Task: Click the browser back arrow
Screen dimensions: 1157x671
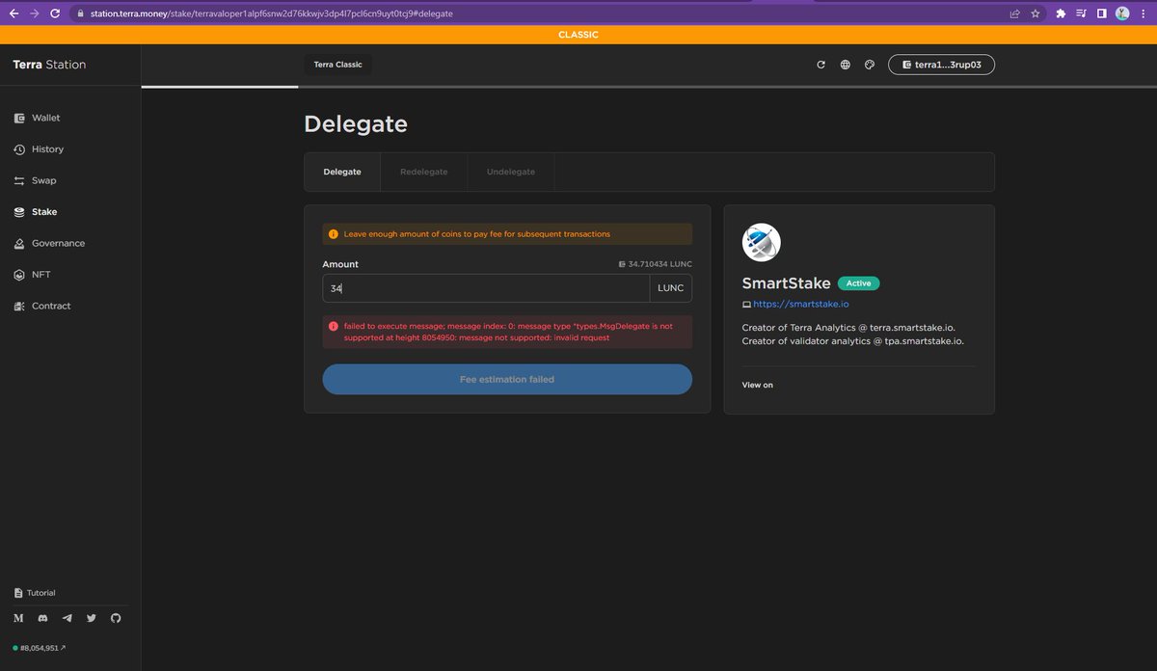Action: pyautogui.click(x=13, y=13)
